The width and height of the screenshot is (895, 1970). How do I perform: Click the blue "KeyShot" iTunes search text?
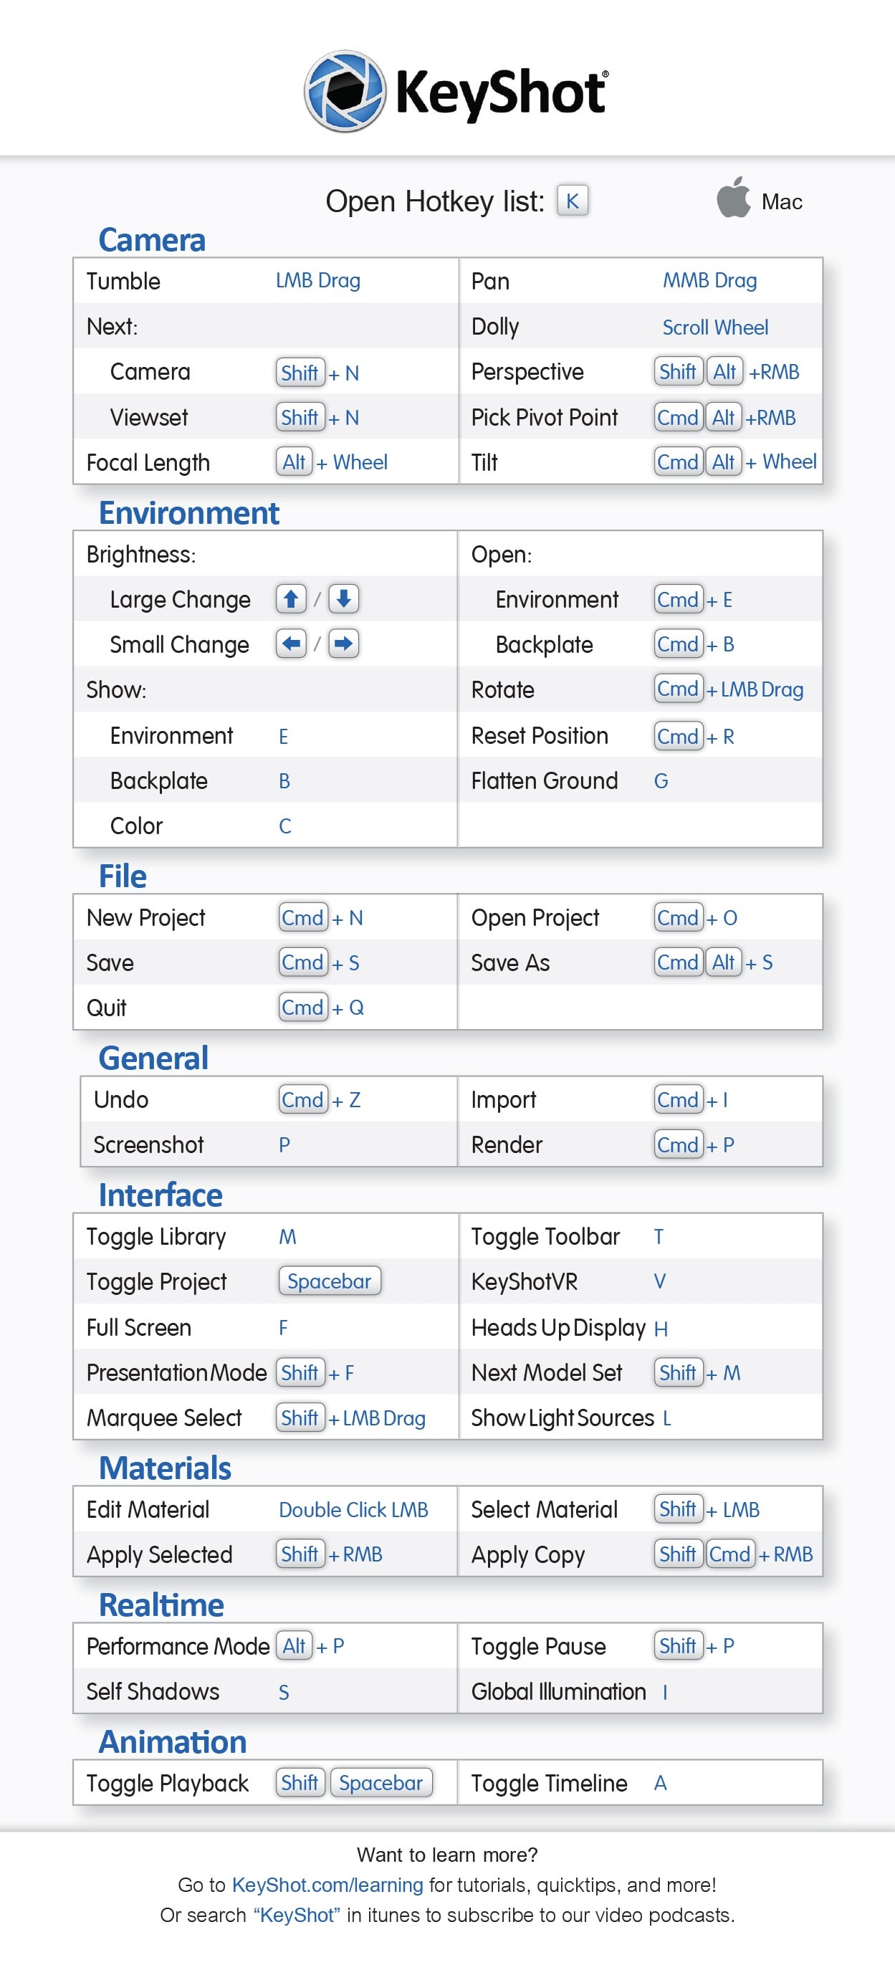(297, 1915)
